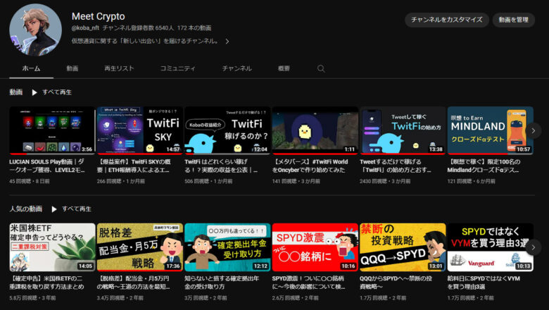The image size is (549, 310).
Task: Open channel search magnifier icon
Action: click(x=321, y=68)
